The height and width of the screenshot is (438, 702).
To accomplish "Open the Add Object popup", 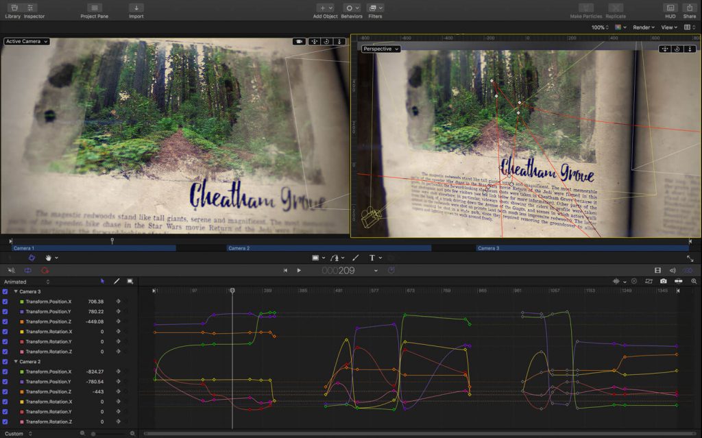I will pos(325,8).
